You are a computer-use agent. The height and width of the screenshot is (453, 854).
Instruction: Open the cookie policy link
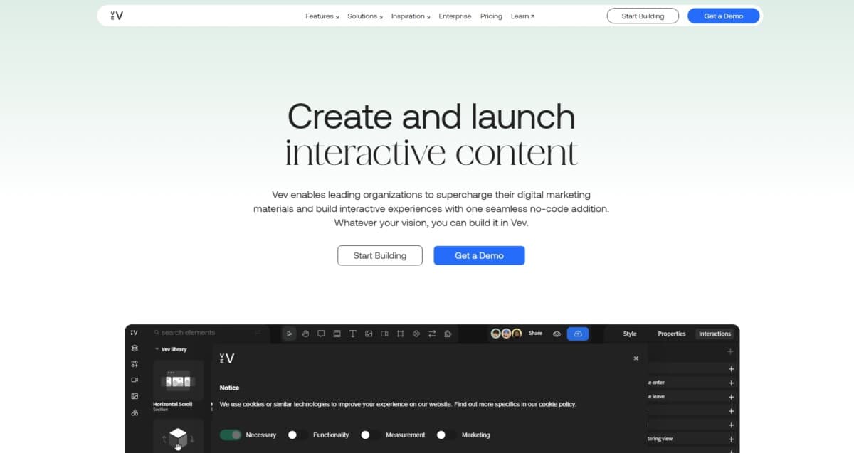click(557, 404)
